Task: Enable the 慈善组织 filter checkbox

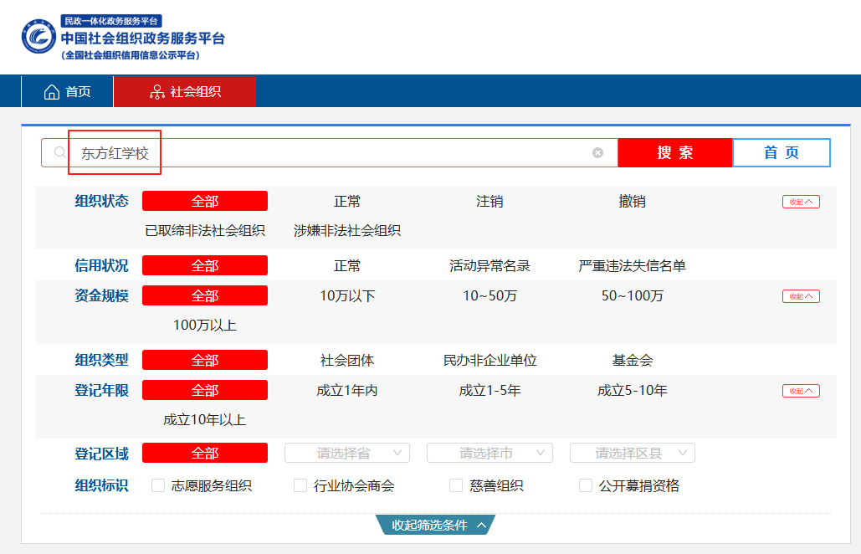Action: click(x=455, y=485)
